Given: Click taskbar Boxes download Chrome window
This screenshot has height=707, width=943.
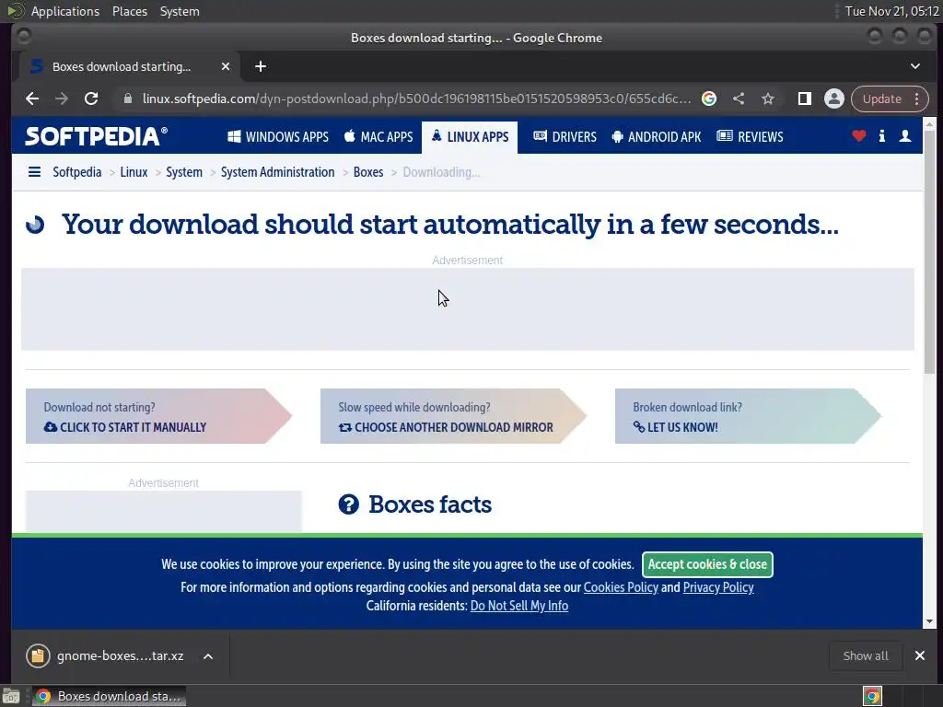Looking at the screenshot, I should 109,696.
